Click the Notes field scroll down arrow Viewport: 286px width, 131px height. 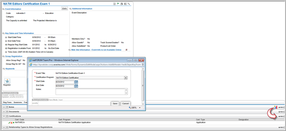click(x=126, y=93)
